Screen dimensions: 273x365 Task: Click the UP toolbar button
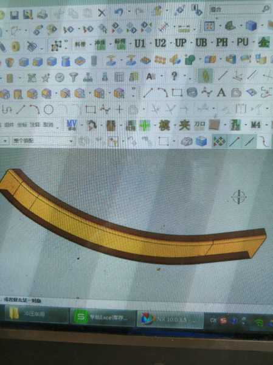click(181, 43)
